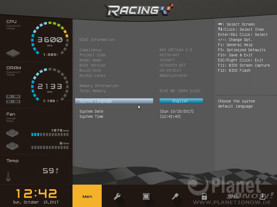Click the DRAM memory modules icon
Image resolution: width=277 pixels, height=207 pixels.
click(13, 99)
